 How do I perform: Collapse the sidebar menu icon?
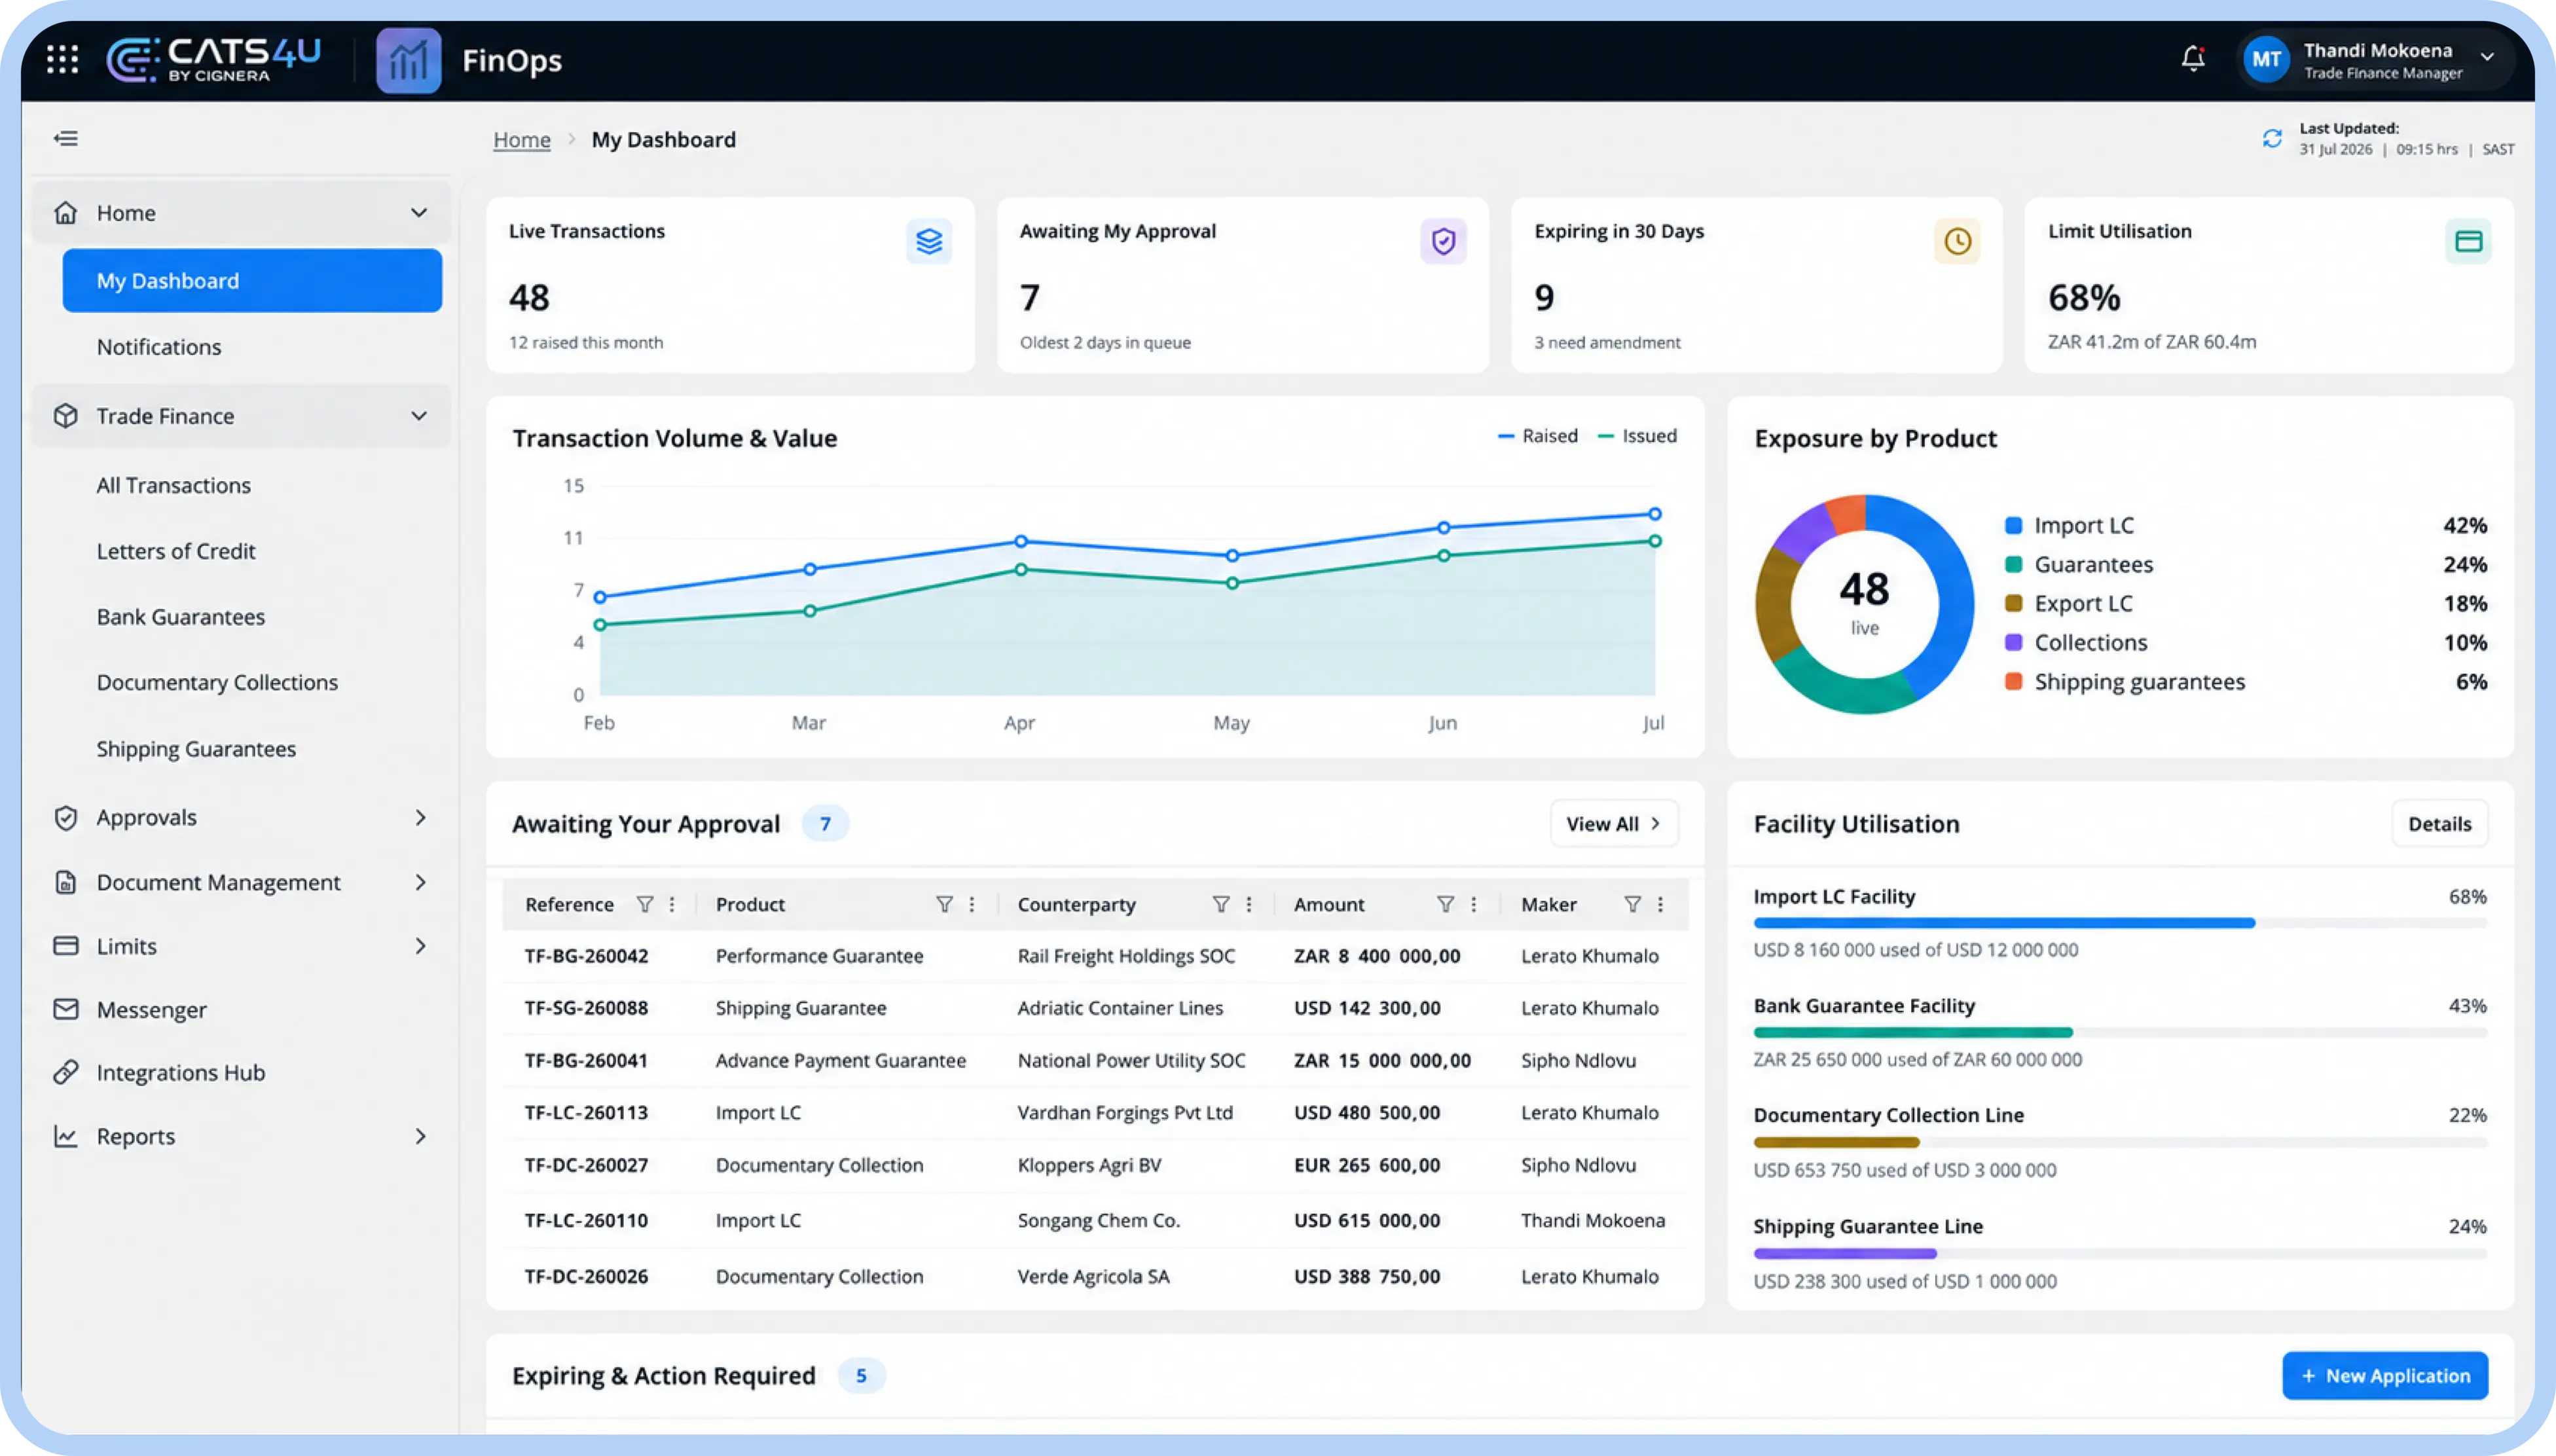pyautogui.click(x=66, y=138)
